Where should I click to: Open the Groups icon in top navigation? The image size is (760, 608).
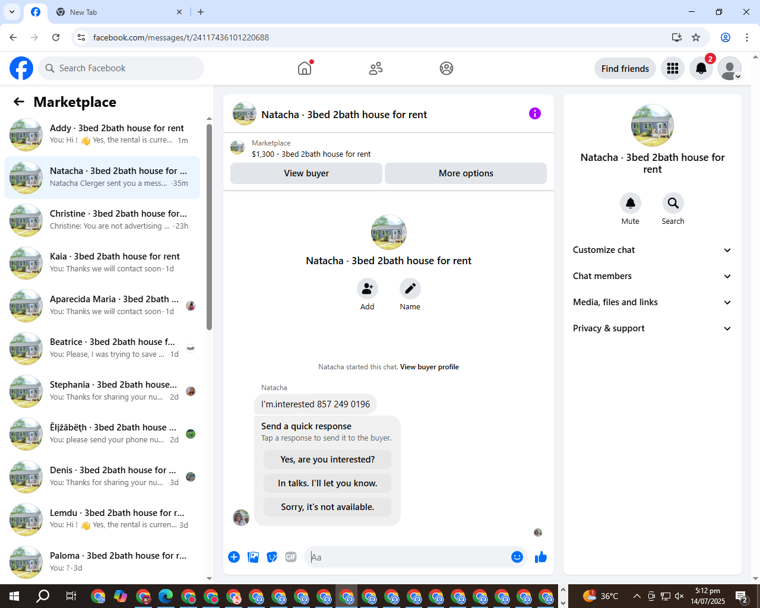click(x=446, y=68)
